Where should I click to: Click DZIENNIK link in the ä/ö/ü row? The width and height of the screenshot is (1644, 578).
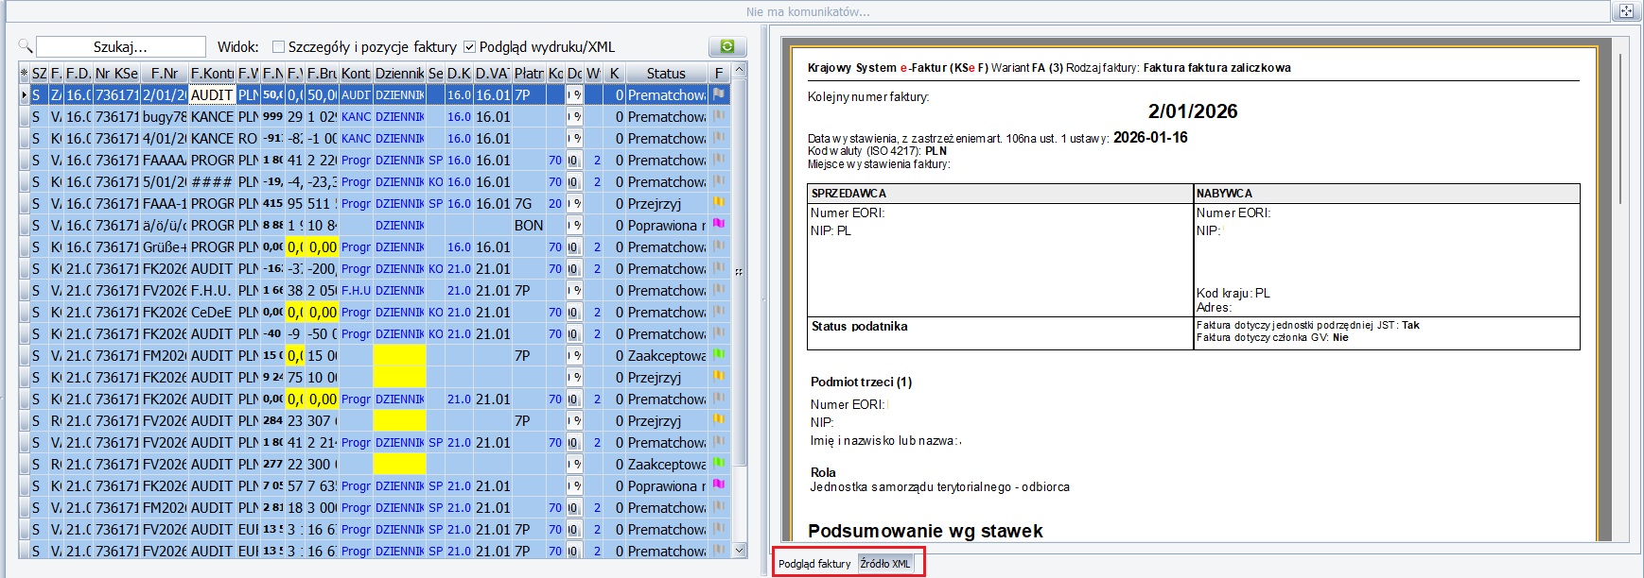point(399,225)
